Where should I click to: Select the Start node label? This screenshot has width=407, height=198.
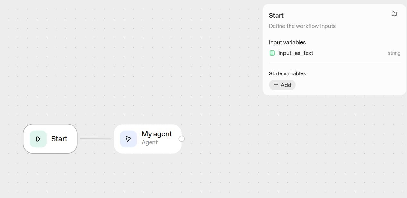(59, 139)
